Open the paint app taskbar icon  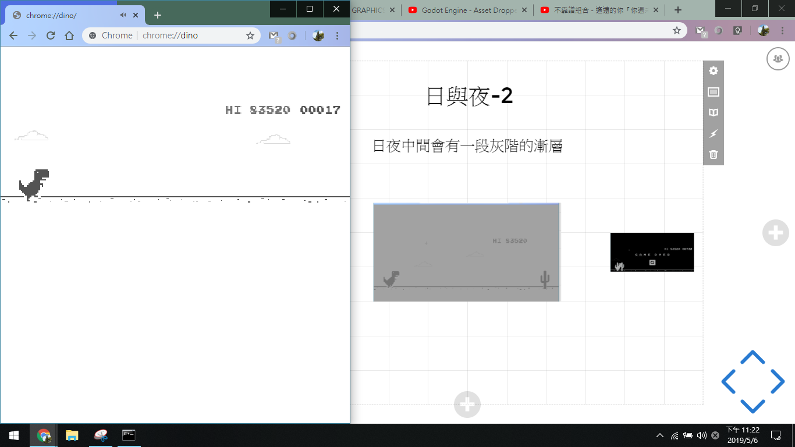(x=100, y=435)
